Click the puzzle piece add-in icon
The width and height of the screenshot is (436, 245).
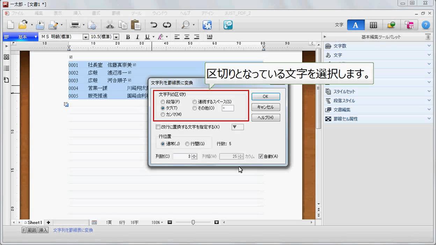pos(207,25)
